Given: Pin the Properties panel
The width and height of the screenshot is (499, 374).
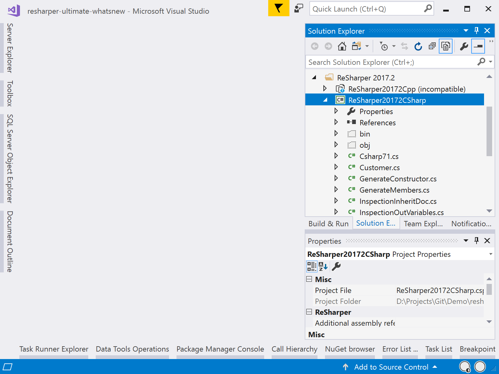Looking at the screenshot, I should 477,240.
